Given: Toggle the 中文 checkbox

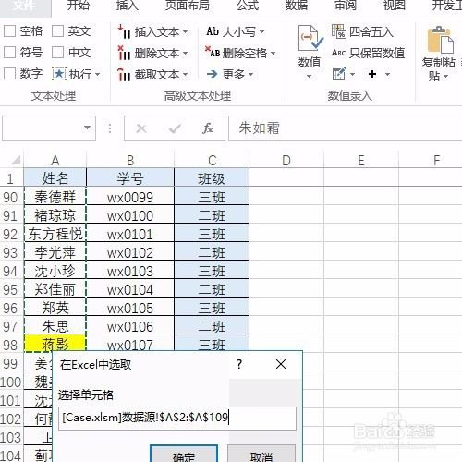Looking at the screenshot, I should (57, 53).
